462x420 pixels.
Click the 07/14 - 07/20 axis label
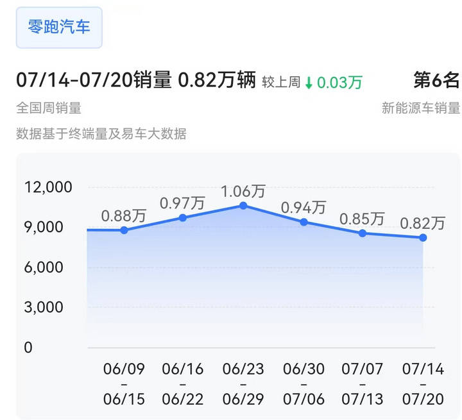coord(423,384)
